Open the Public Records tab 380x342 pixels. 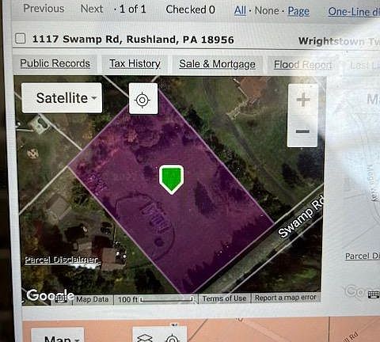point(55,63)
